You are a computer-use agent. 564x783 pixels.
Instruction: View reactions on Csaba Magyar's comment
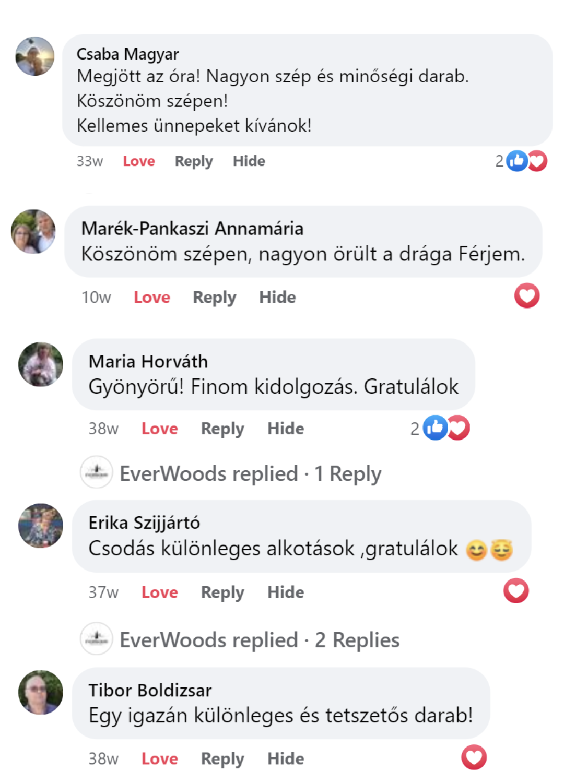[x=521, y=161]
